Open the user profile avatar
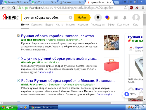146x110 pixels. pyautogui.click(x=136, y=18)
